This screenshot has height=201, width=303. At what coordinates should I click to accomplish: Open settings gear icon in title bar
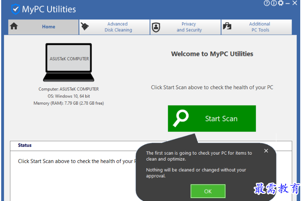(x=281, y=3)
